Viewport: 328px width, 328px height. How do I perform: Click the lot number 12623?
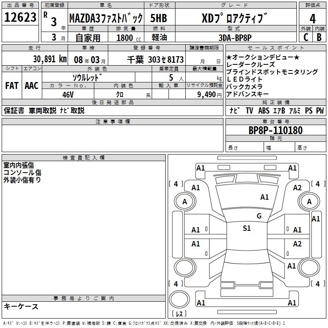(x=20, y=17)
